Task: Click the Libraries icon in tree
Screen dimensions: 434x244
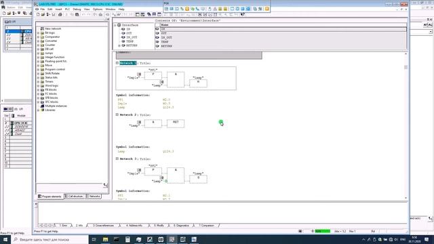Action: pyautogui.click(x=42, y=110)
